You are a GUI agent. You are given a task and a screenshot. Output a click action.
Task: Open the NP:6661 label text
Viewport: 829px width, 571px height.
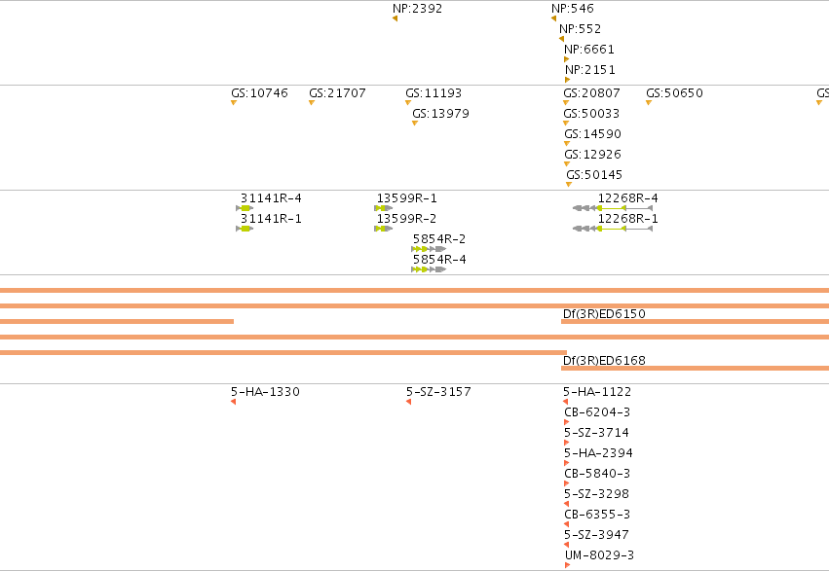click(x=589, y=50)
